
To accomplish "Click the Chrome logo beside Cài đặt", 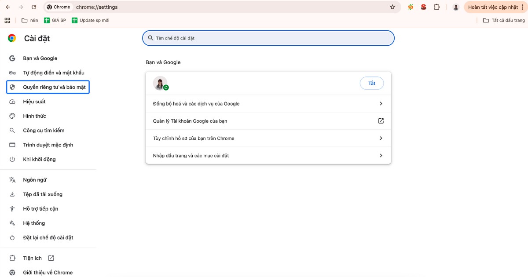I will point(11,38).
